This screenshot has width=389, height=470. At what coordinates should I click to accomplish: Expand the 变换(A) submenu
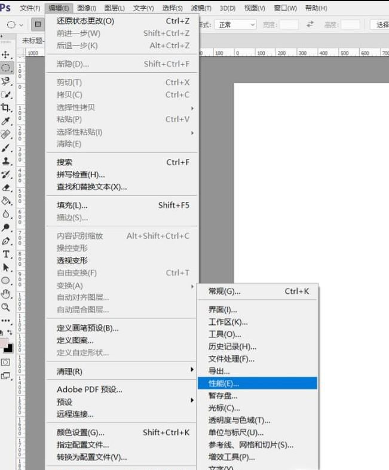pos(192,286)
